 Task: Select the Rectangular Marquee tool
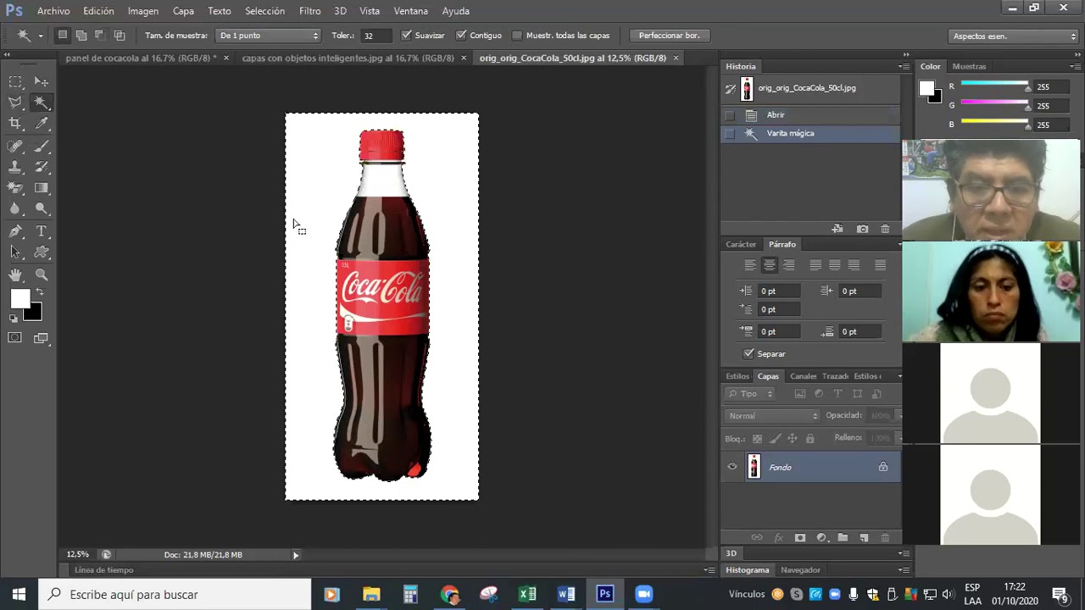(x=15, y=81)
